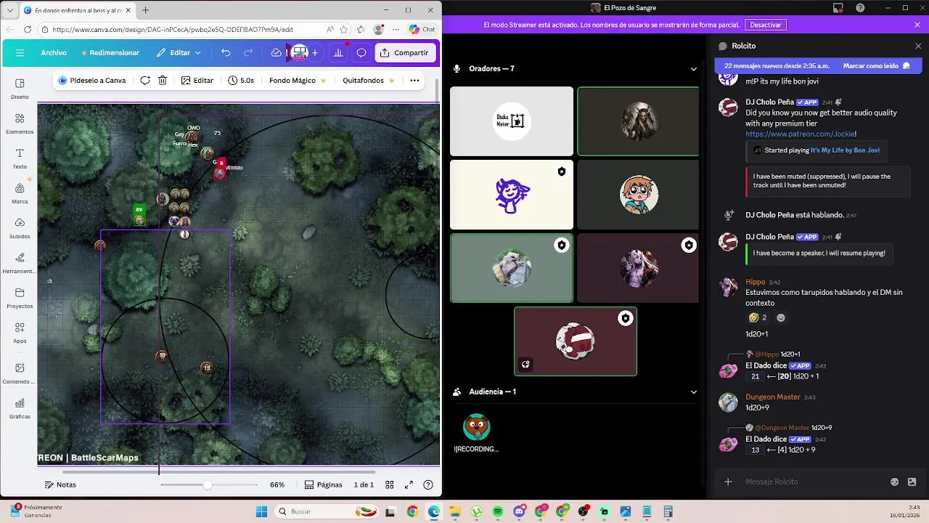The image size is (929, 523).
Task: Click the taskbar Buscar search box
Action: [325, 511]
